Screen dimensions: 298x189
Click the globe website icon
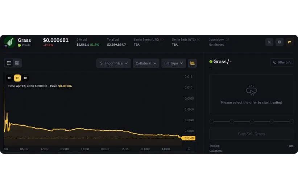click(279, 42)
